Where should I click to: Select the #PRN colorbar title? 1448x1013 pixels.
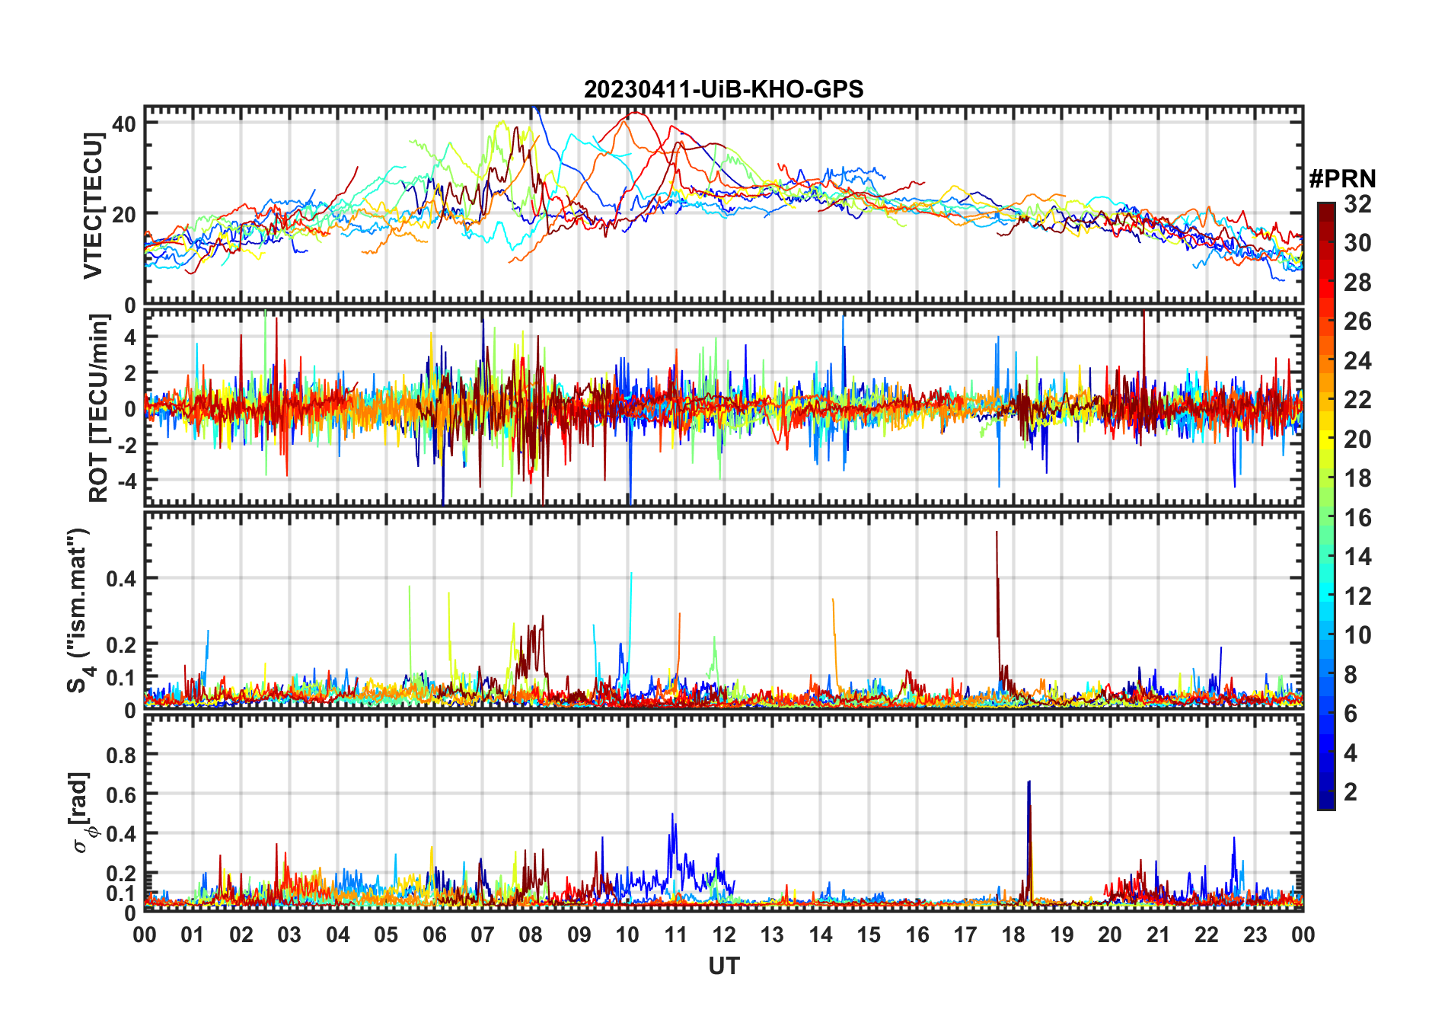[1342, 179]
